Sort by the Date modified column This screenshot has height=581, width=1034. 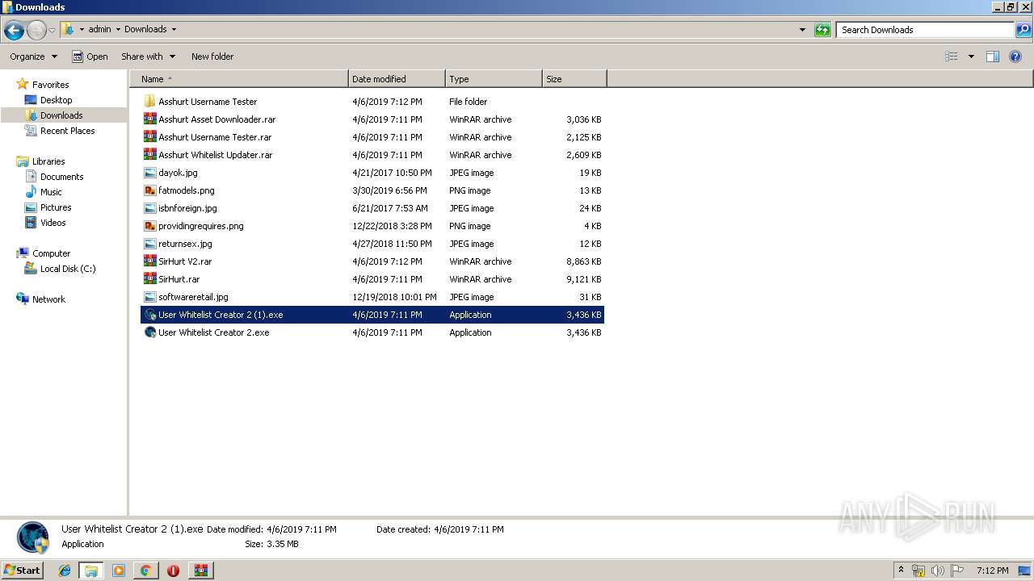pyautogui.click(x=397, y=79)
